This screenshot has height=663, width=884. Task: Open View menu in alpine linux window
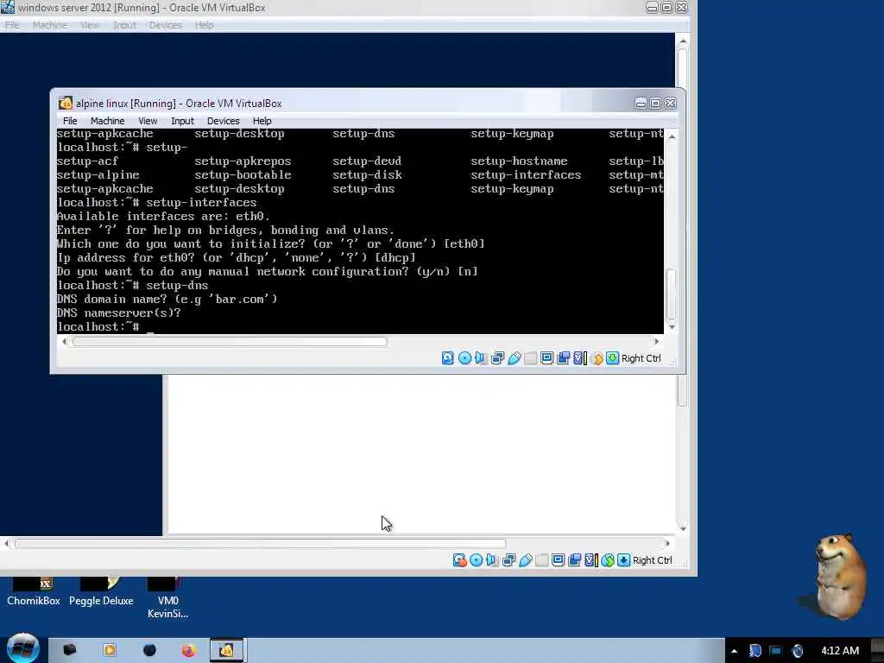pyautogui.click(x=148, y=121)
